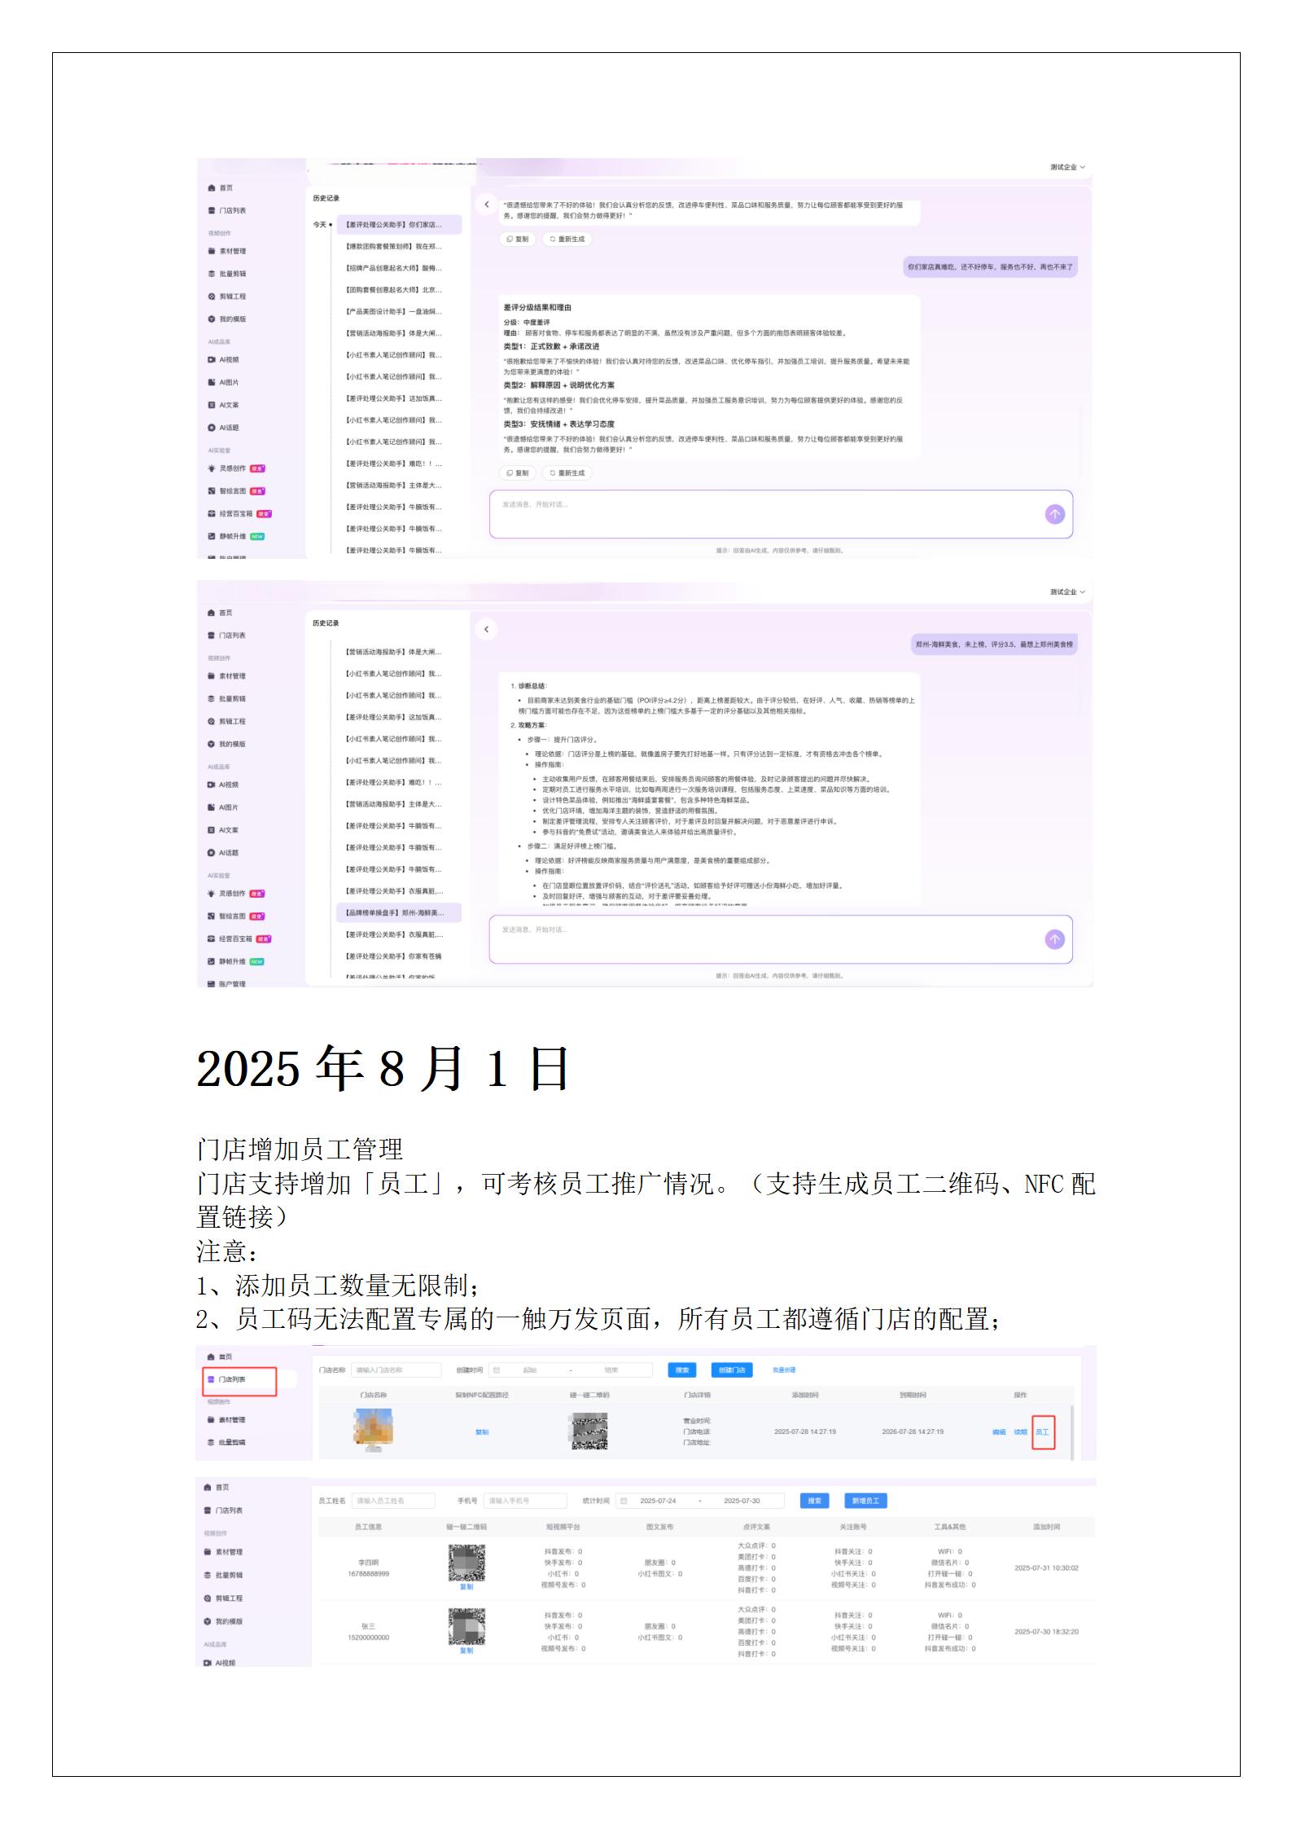The height and width of the screenshot is (1829, 1292).
Task: Expand the 测试企业 dropdown in the top screenshot
Action: [1066, 167]
